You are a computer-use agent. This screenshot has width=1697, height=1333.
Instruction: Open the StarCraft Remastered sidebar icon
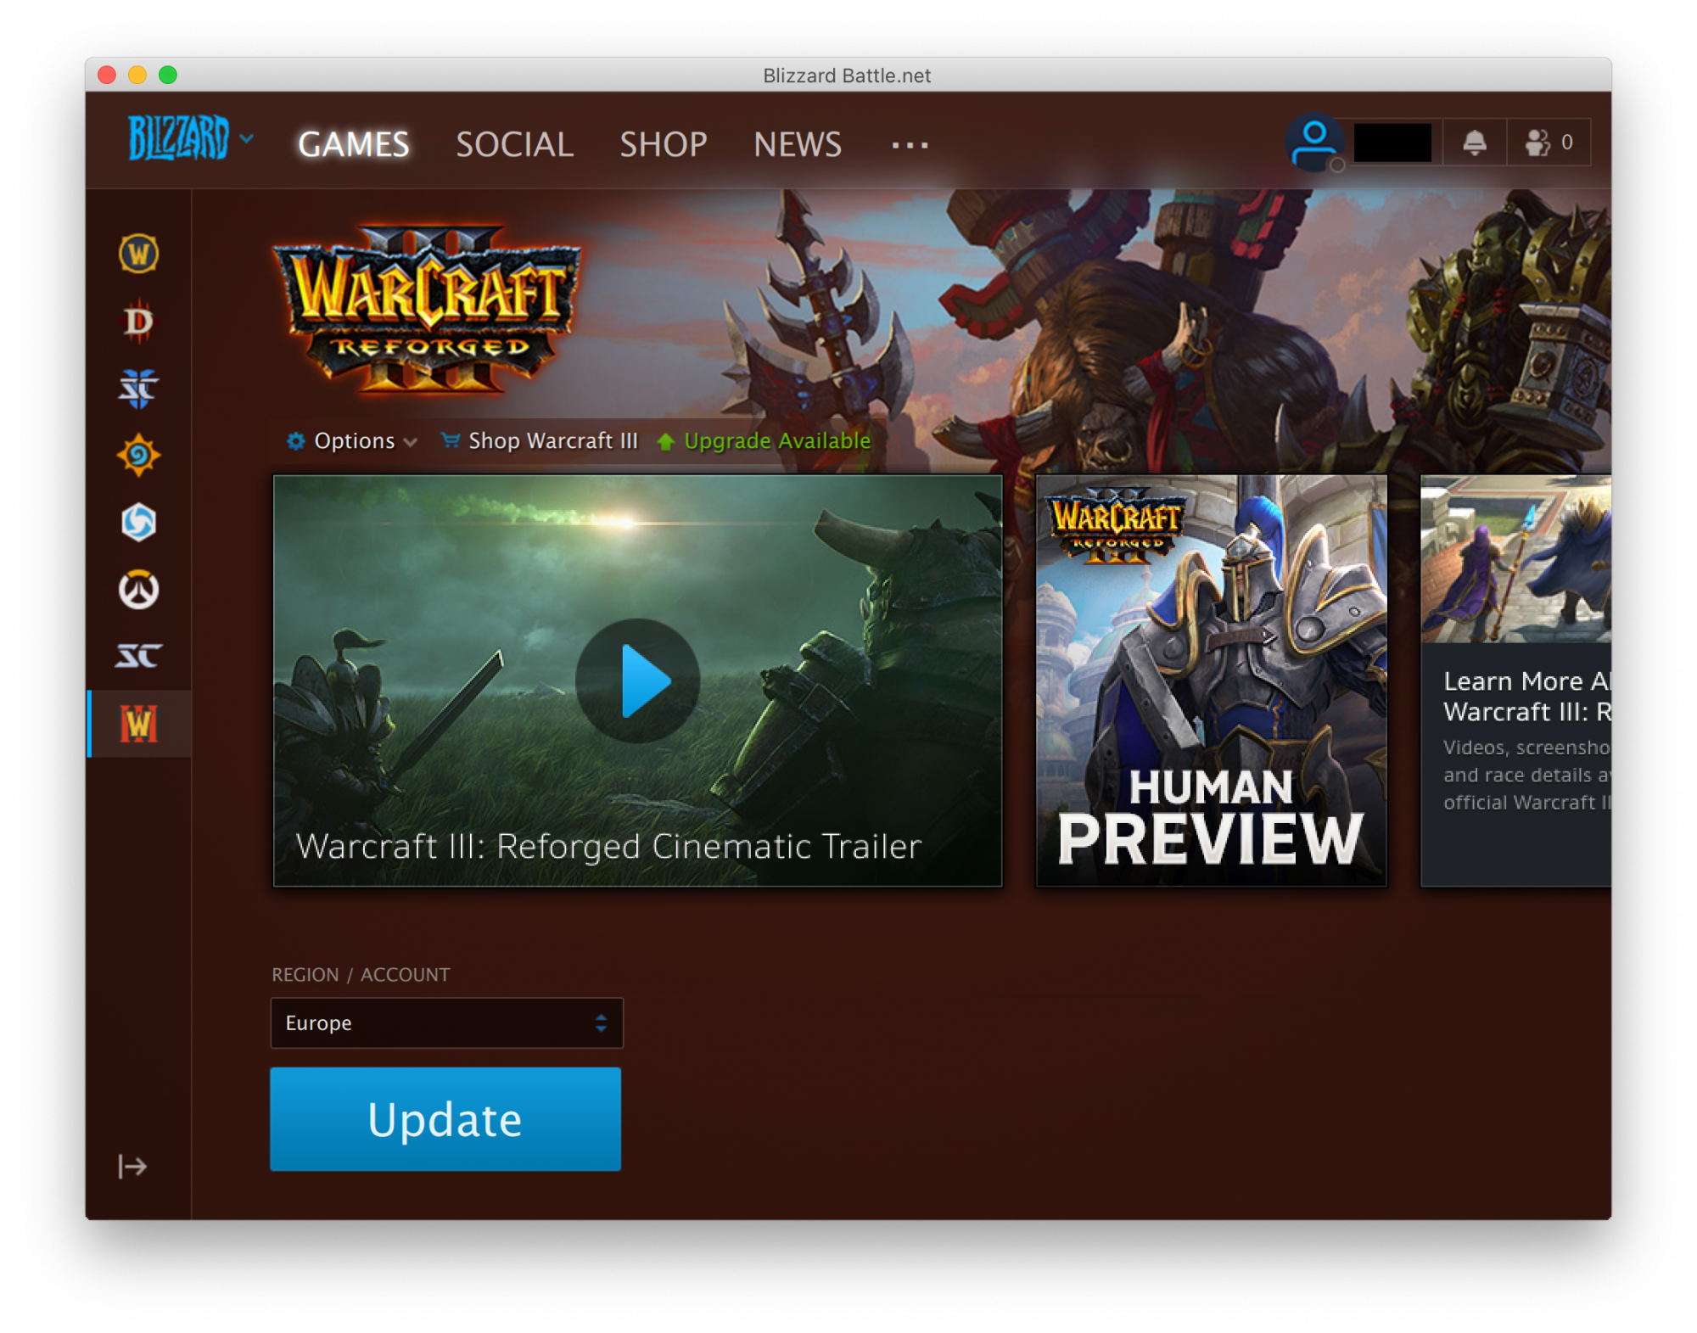(x=138, y=656)
